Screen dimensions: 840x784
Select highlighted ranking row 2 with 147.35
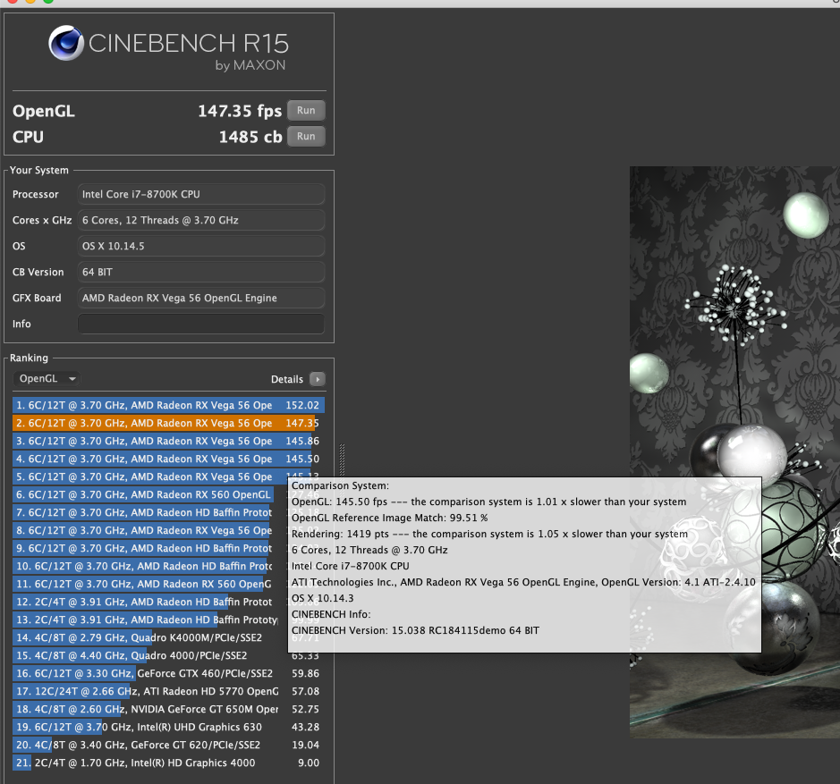(168, 423)
